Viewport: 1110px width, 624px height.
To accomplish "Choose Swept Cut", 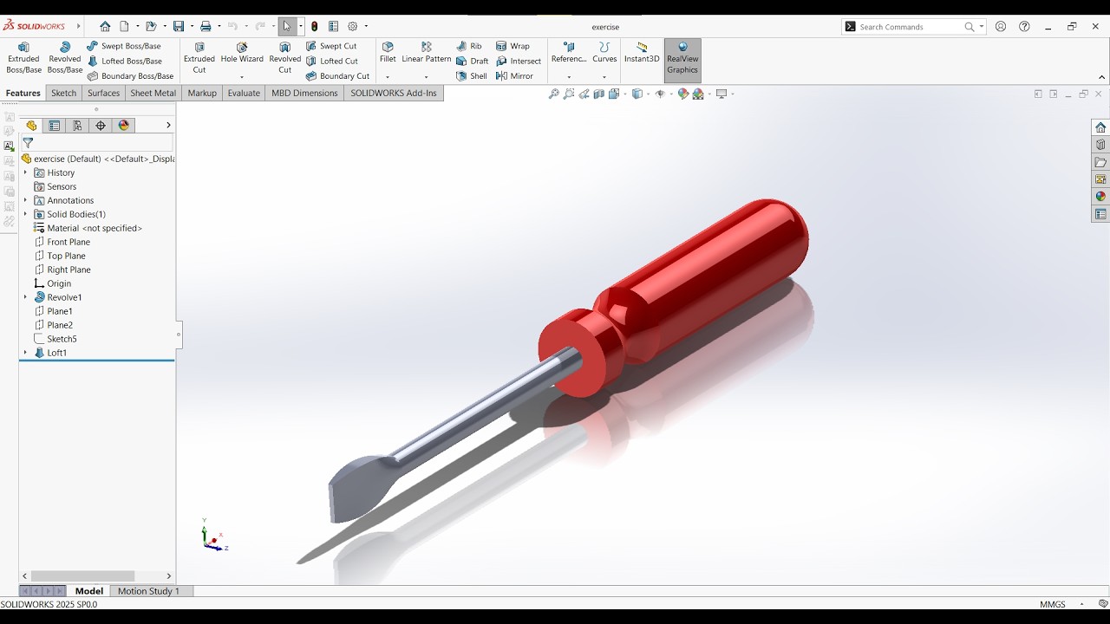I will 331,46.
